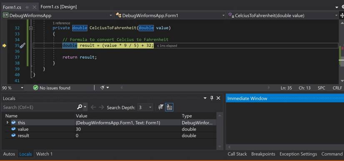The width and height of the screenshot is (344, 161).
Task: Click the find next arrow in Locals
Action: (101, 107)
